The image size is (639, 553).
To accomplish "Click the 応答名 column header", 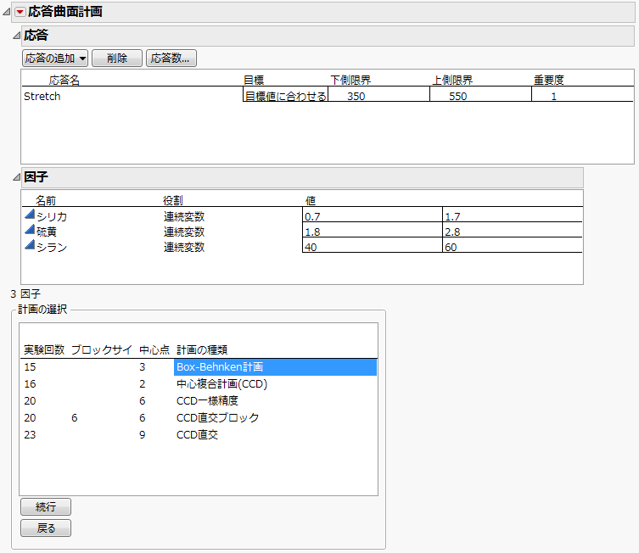I will [64, 81].
